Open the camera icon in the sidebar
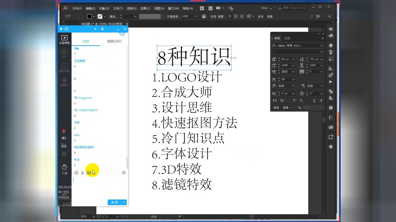 [x=64, y=80]
